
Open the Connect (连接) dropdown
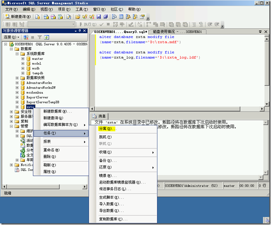click(12, 37)
